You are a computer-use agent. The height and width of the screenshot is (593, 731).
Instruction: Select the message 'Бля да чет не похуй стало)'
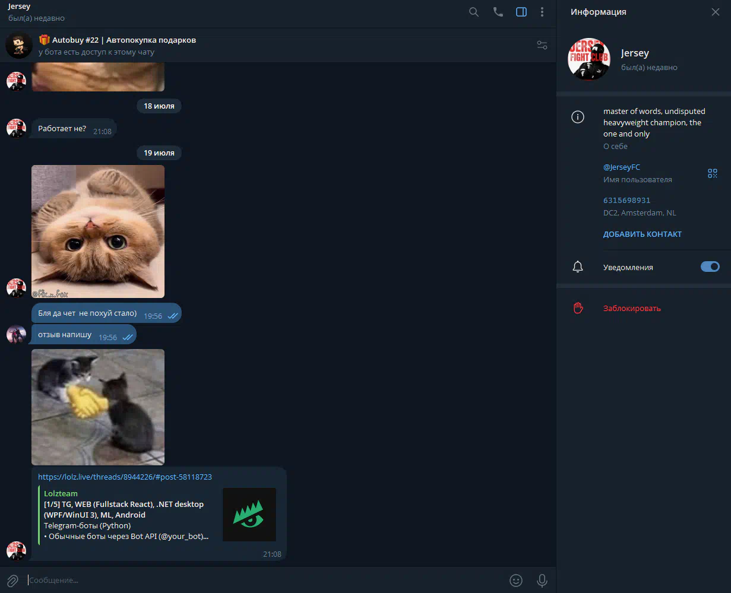106,313
